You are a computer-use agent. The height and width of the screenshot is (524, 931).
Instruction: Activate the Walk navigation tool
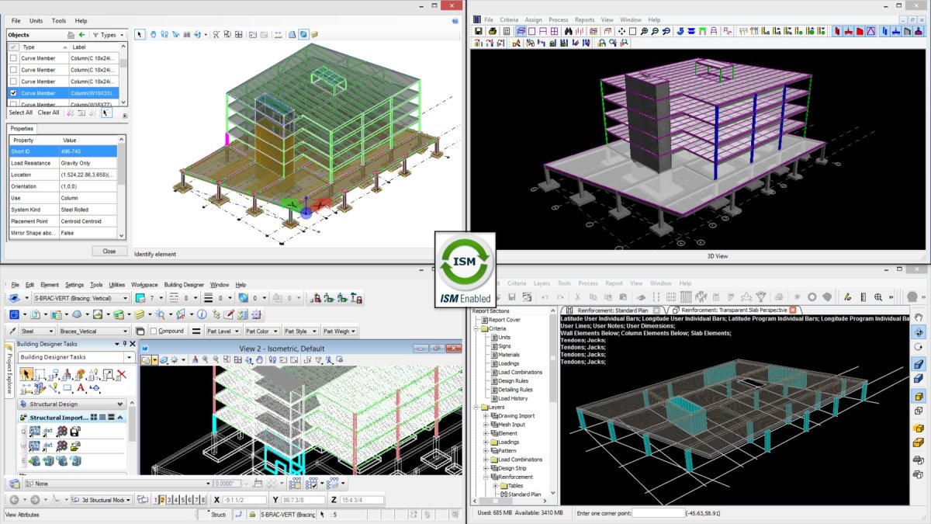coord(164,35)
